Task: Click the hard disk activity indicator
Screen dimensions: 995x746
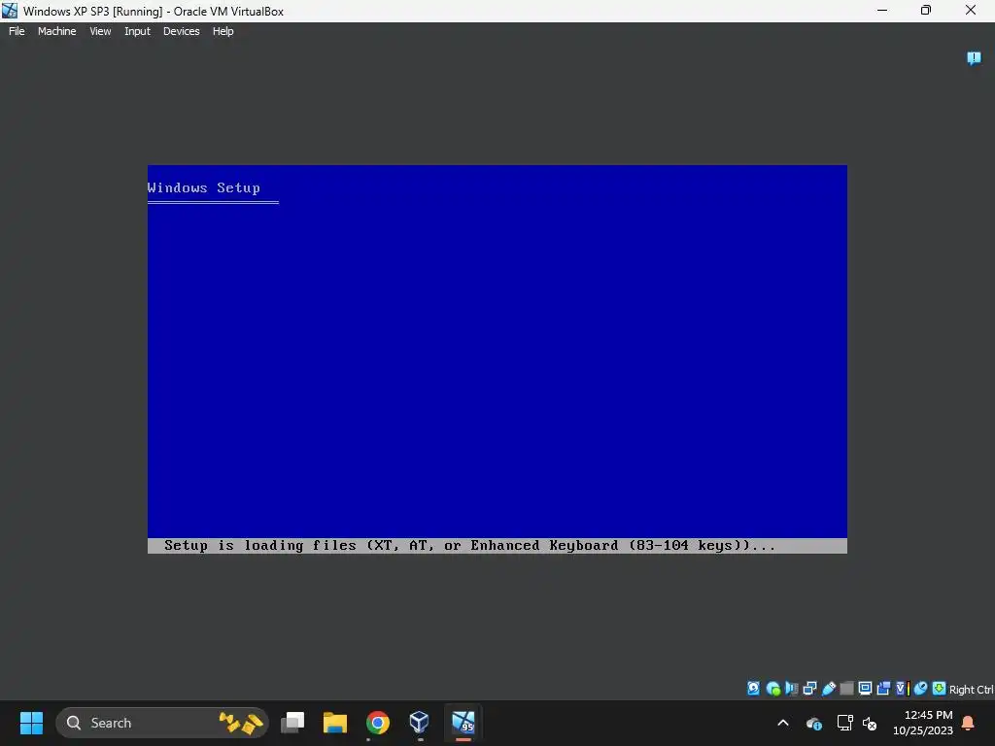Action: click(753, 689)
